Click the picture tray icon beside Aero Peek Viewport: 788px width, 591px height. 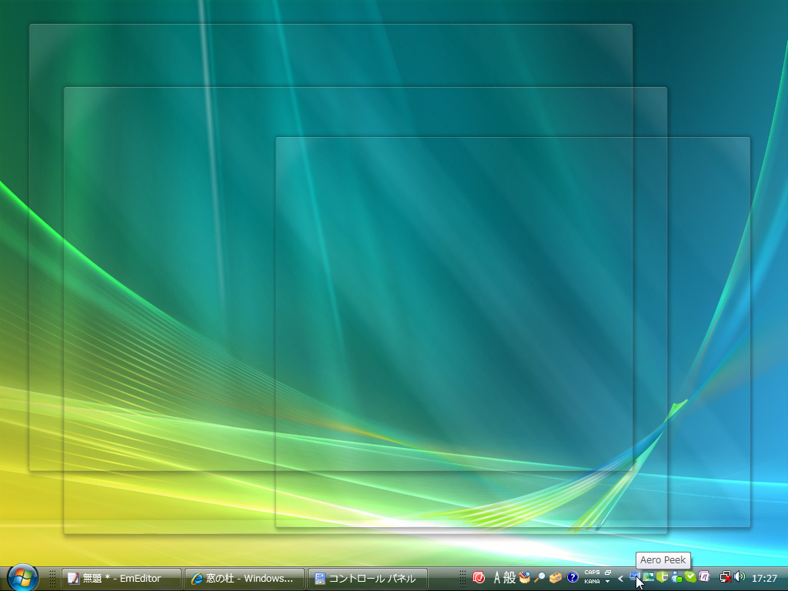[x=648, y=577]
